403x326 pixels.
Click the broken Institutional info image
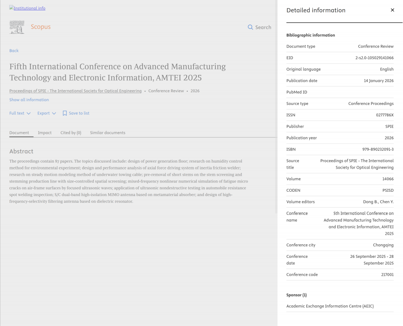coord(27,8)
